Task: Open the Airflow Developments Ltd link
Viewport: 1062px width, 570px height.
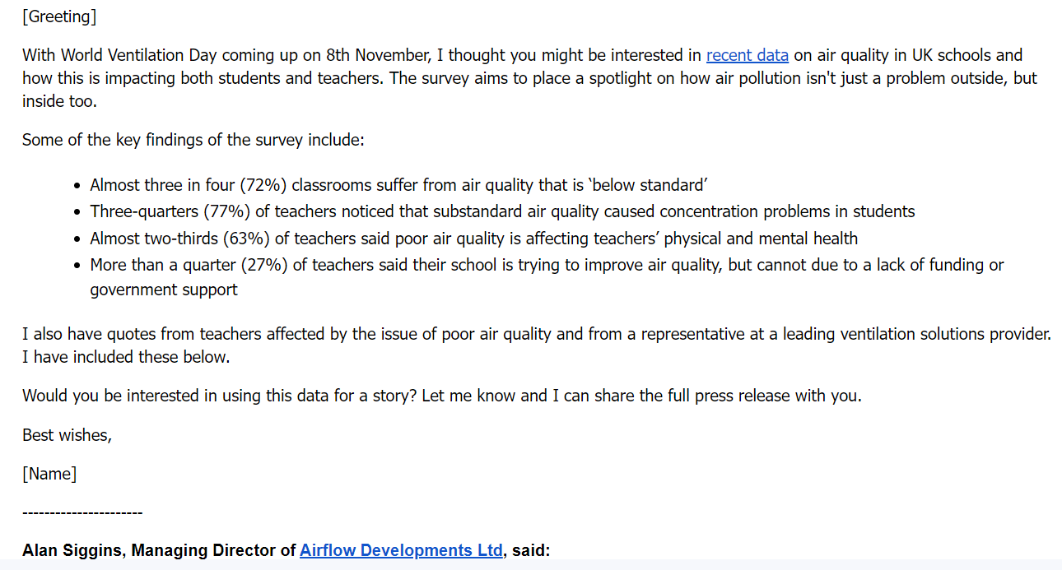Action: coord(401,550)
